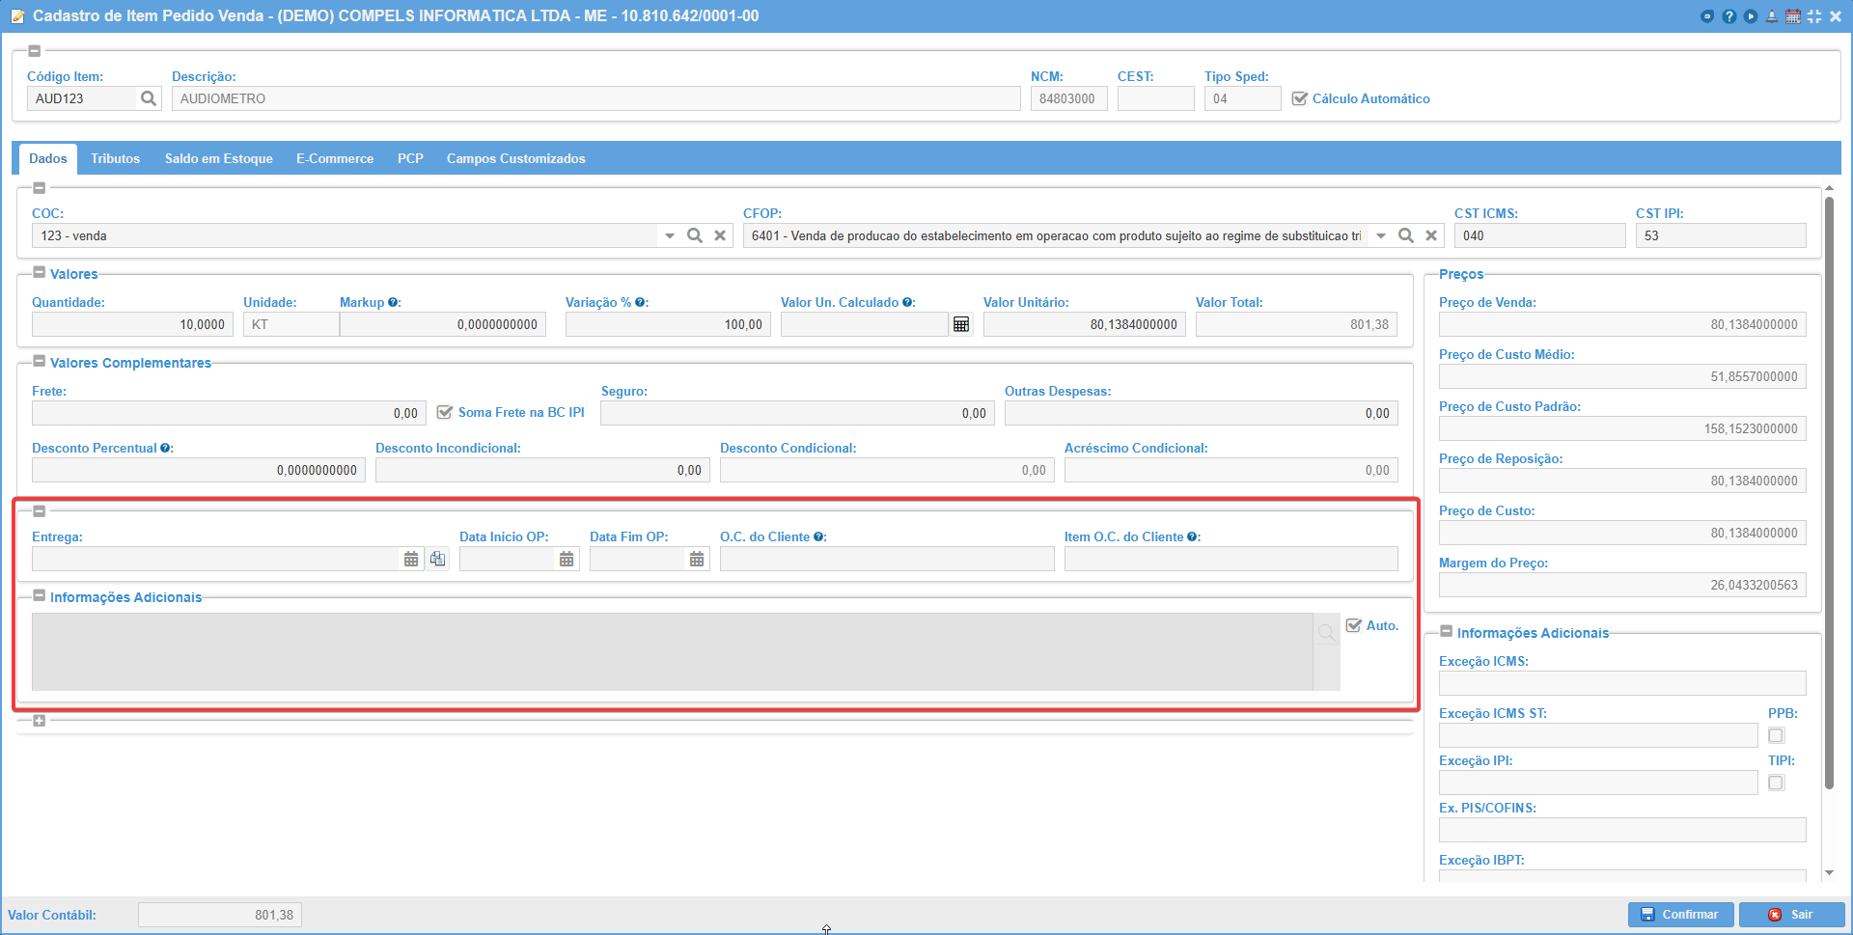Click the Desconto Percentual help icon
Viewport: 1853px width, 935px height.
tap(166, 448)
